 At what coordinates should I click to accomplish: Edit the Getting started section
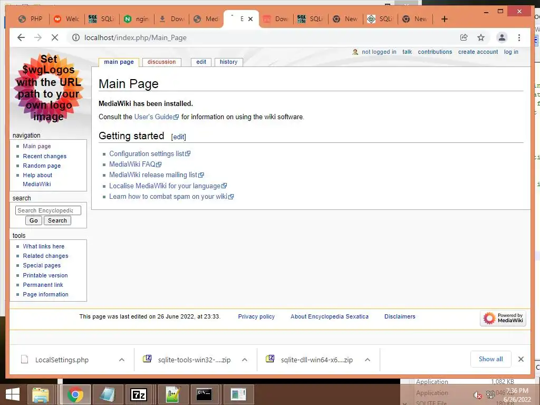(178, 137)
